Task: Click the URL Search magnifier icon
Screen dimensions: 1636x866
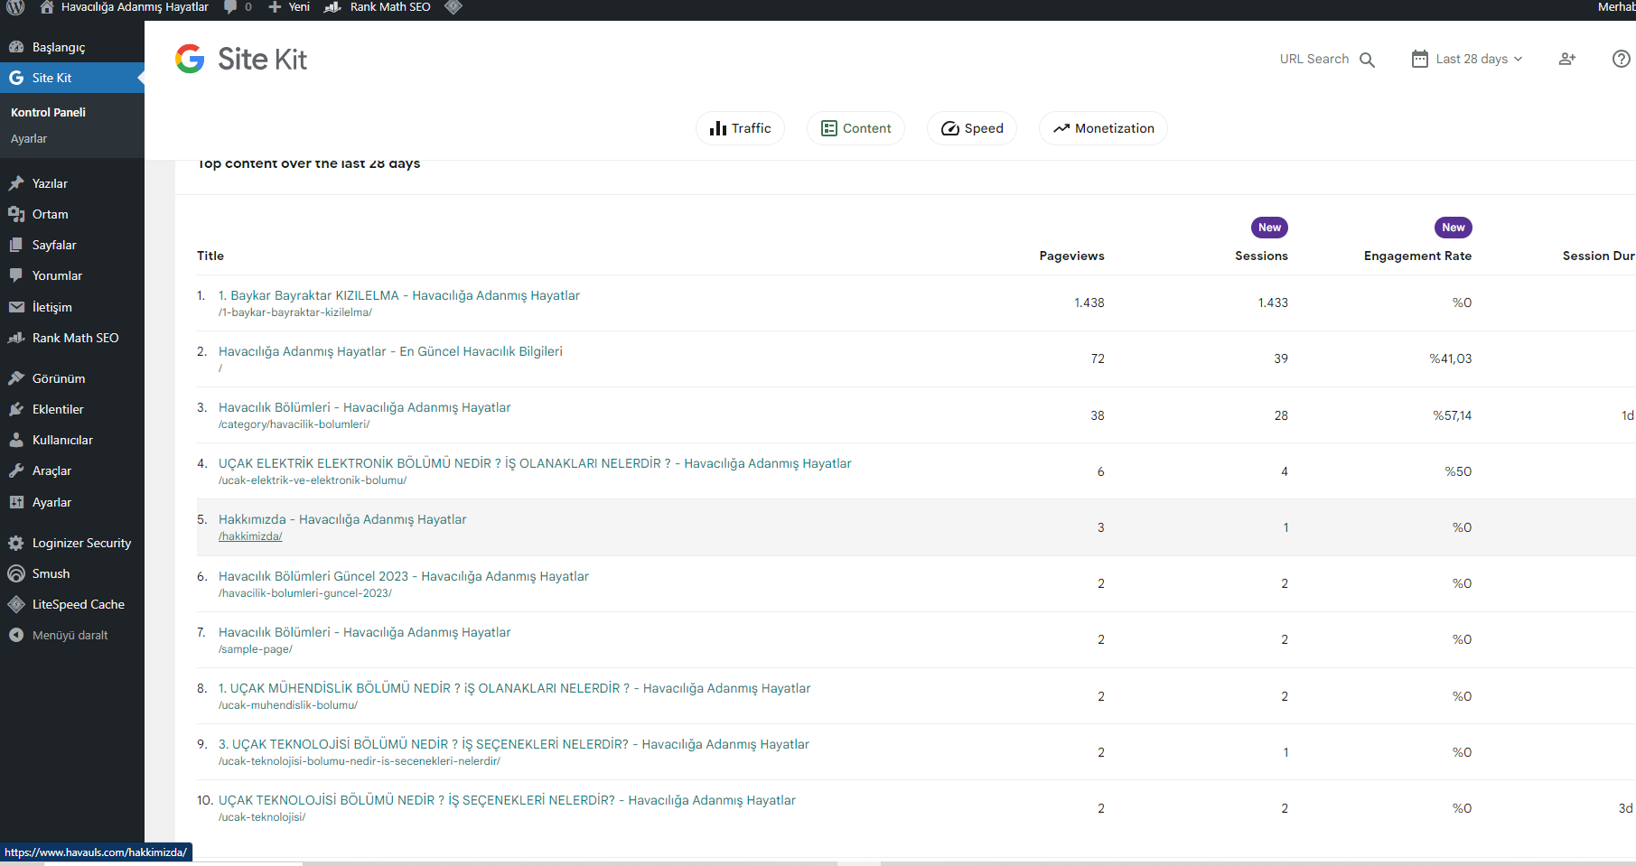Action: tap(1368, 60)
